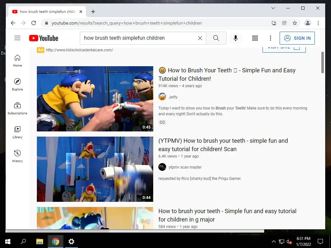The width and height of the screenshot is (331, 248).
Task: Open Library in the sidebar
Action: click(17, 132)
